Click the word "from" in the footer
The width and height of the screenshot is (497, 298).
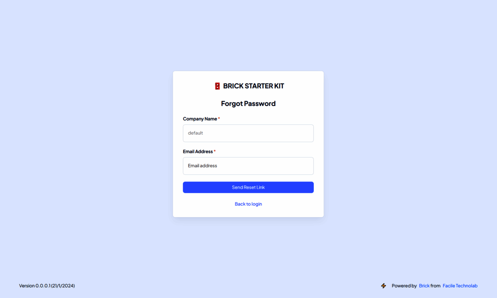435,286
